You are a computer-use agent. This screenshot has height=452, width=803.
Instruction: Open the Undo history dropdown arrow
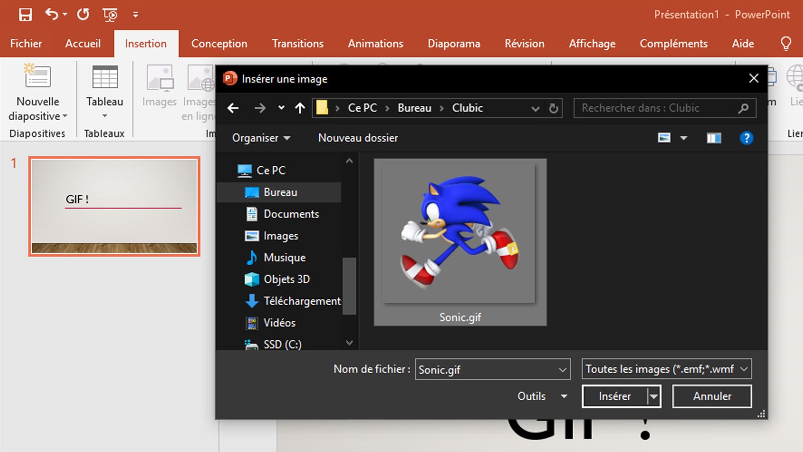(x=65, y=15)
